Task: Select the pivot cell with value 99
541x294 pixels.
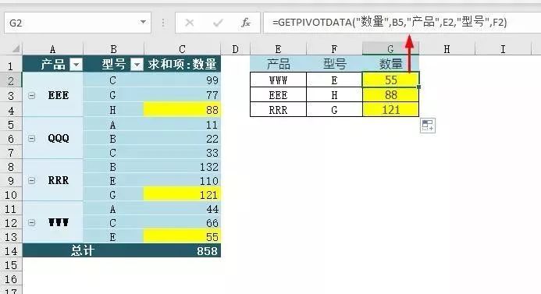Action: click(182, 80)
